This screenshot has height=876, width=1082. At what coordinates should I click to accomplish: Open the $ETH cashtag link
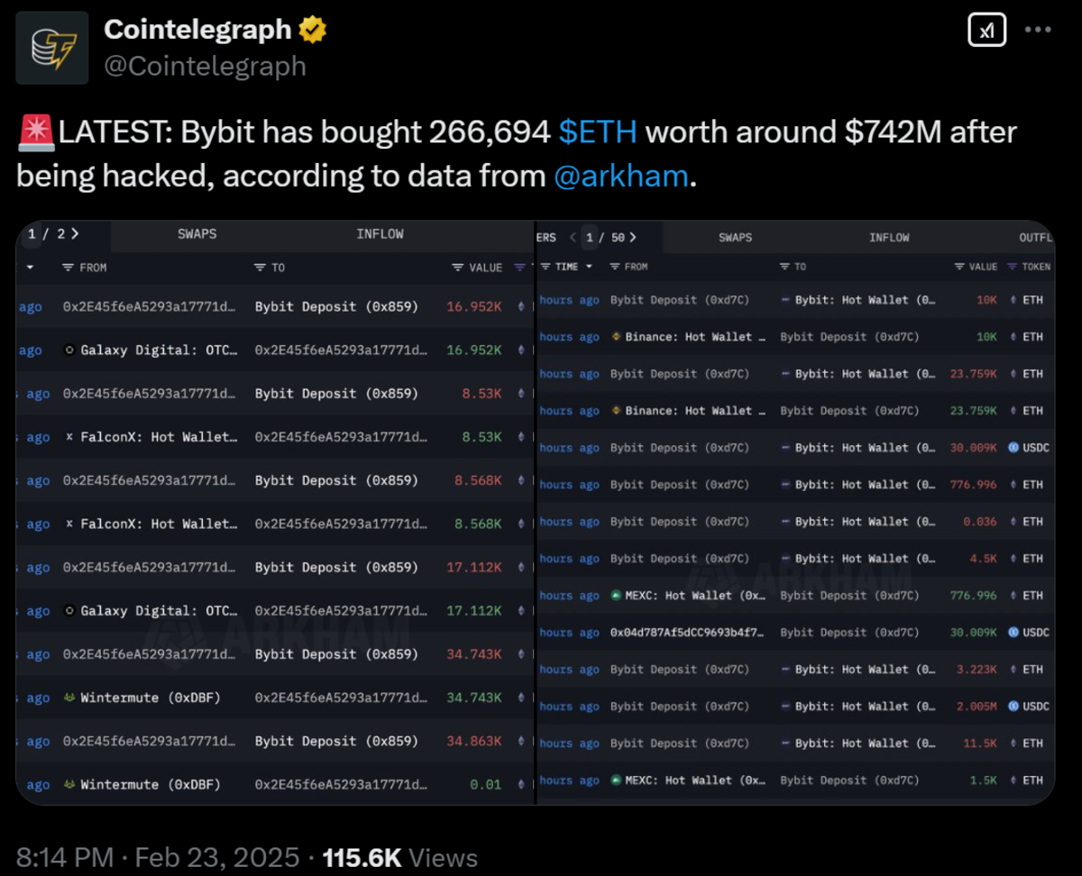click(597, 132)
